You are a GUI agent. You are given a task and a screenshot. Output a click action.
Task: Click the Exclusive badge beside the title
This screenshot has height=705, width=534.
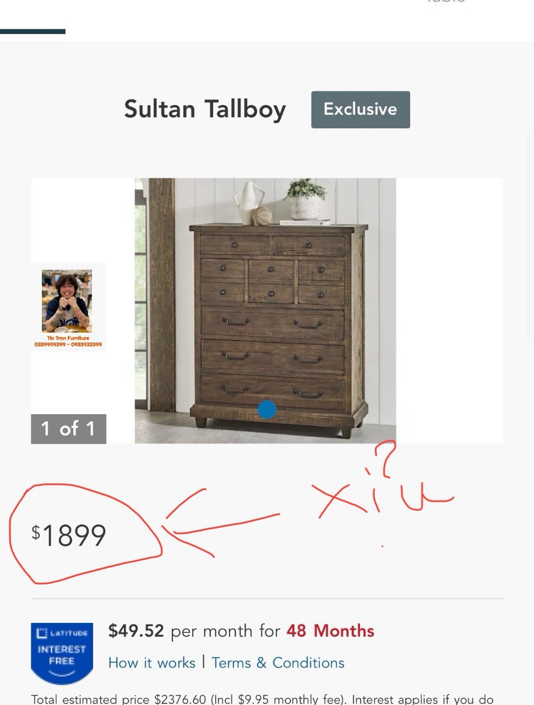click(361, 110)
